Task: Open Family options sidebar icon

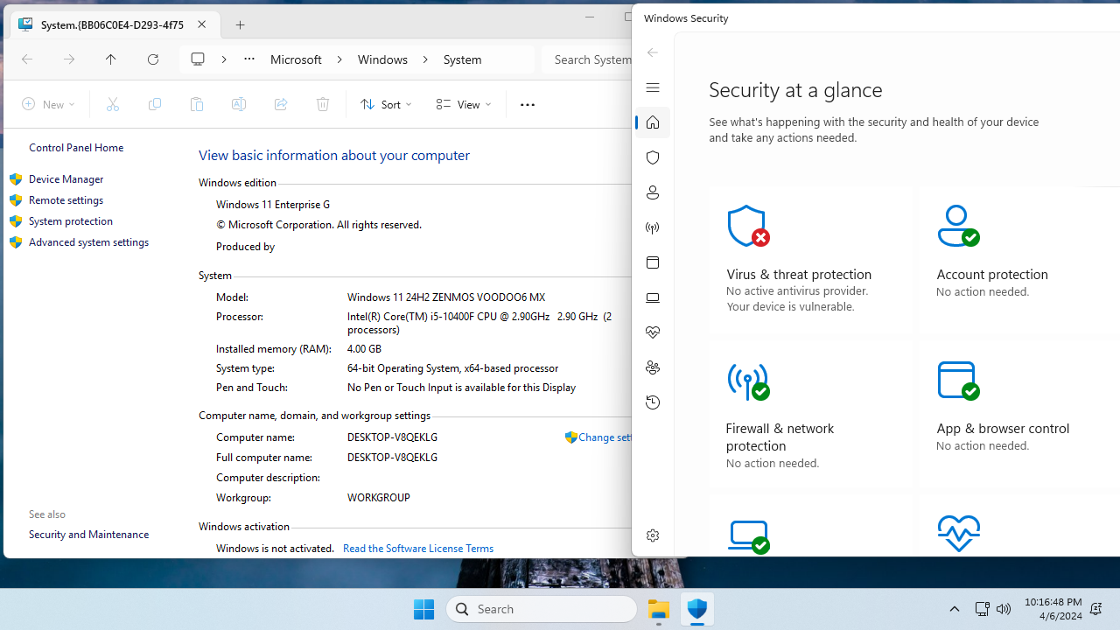Action: [653, 367]
